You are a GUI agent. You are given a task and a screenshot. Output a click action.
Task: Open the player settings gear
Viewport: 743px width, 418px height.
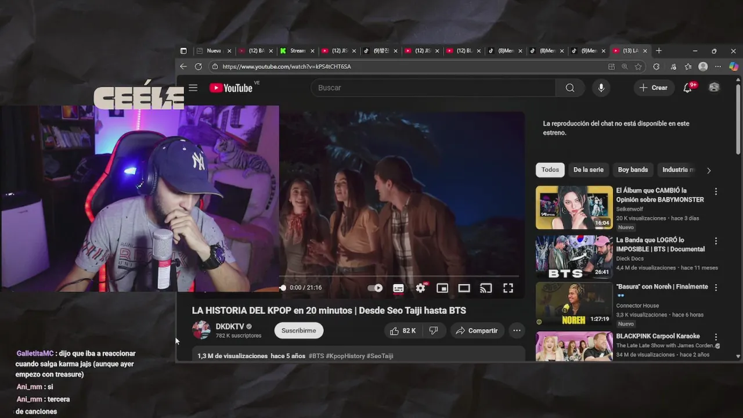coord(420,288)
